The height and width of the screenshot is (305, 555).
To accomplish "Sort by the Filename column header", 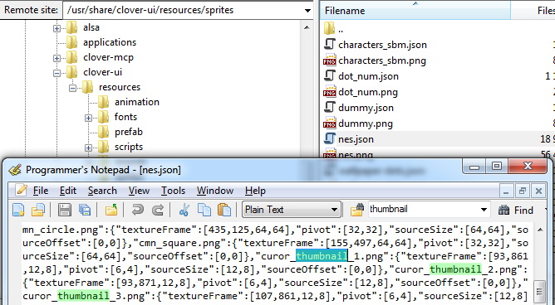I will click(415, 10).
